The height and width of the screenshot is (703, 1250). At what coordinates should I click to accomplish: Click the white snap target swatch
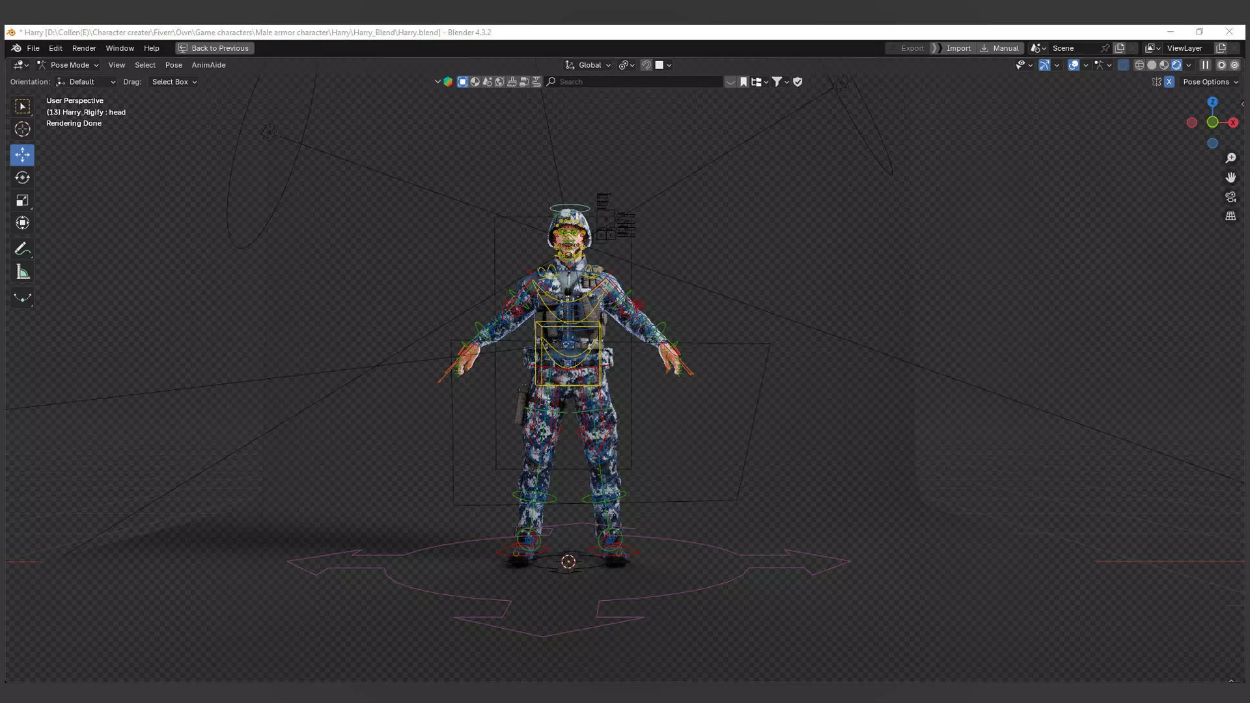click(659, 65)
